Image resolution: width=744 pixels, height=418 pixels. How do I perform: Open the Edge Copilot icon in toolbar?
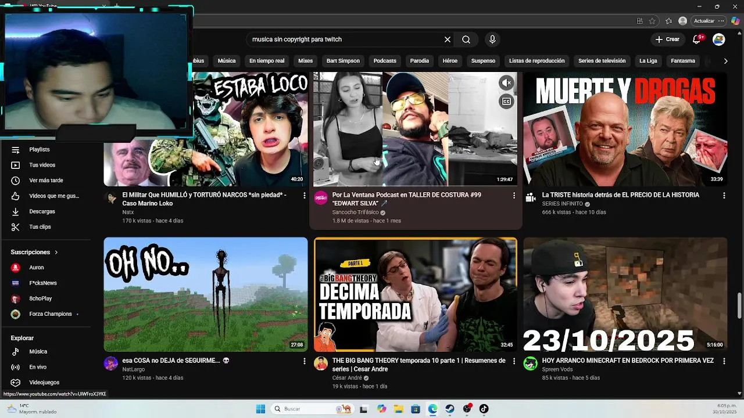pos(735,20)
